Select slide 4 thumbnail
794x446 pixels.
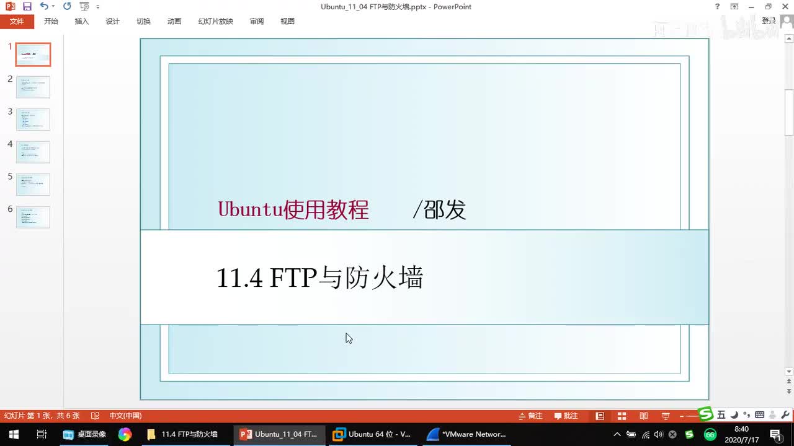click(33, 152)
